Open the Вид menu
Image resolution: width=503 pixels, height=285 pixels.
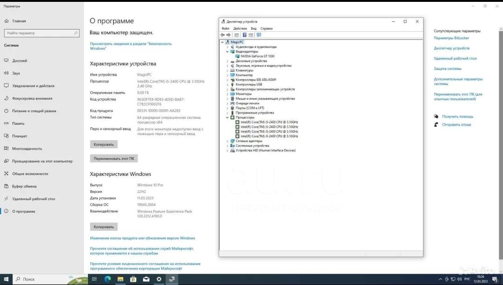(253, 28)
